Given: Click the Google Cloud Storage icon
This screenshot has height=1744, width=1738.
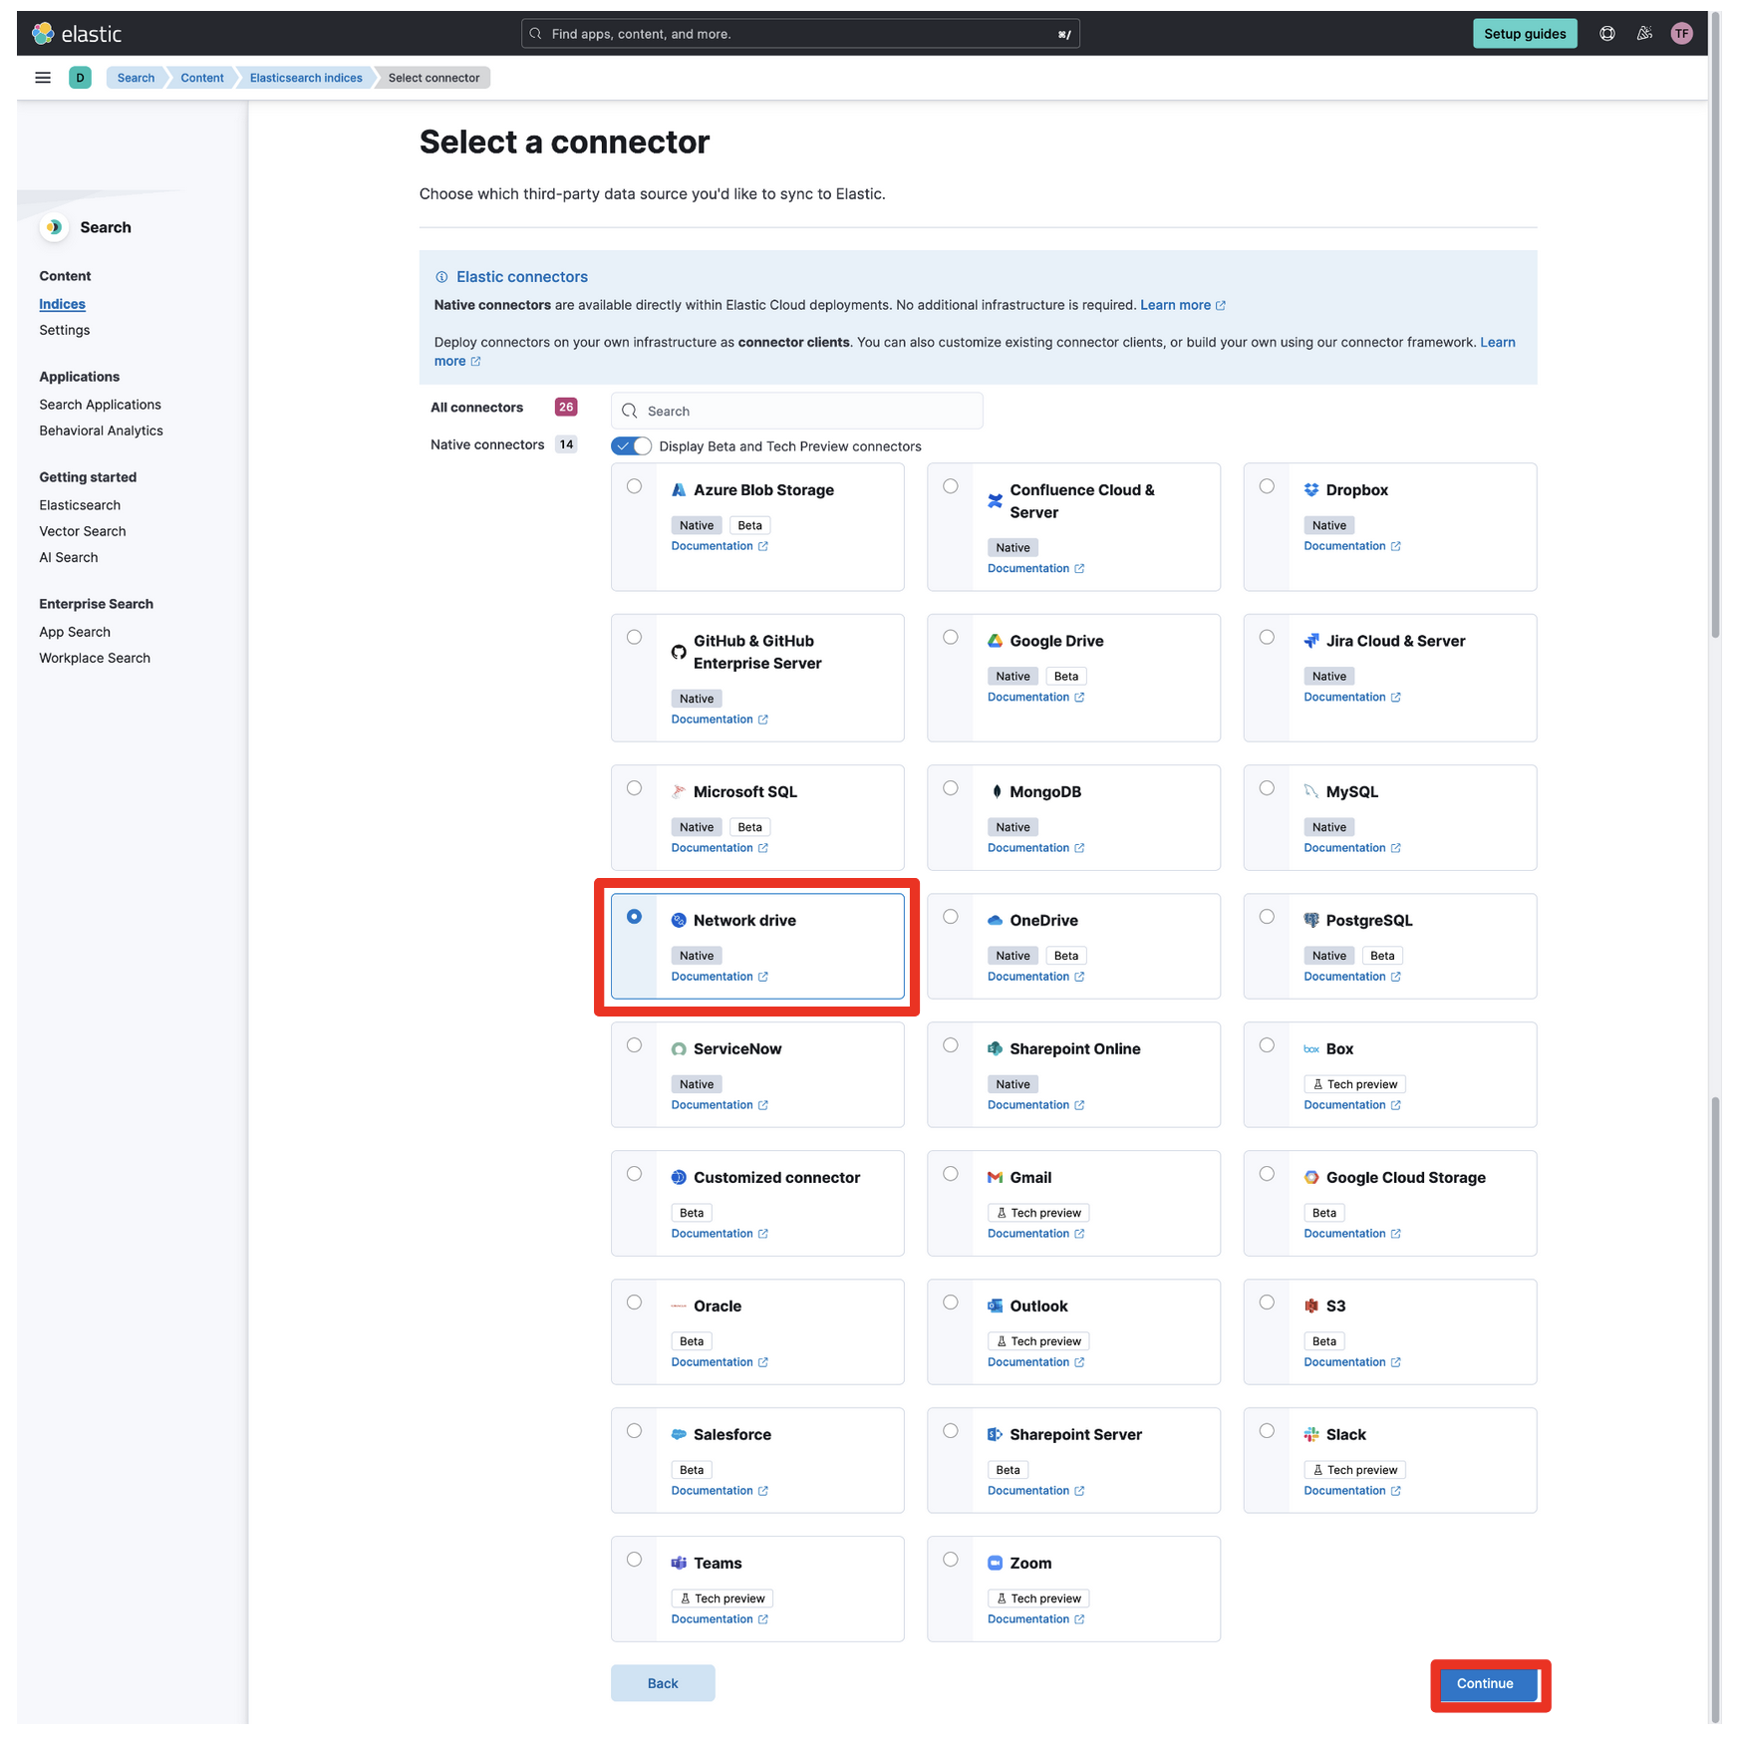Looking at the screenshot, I should [1311, 1177].
